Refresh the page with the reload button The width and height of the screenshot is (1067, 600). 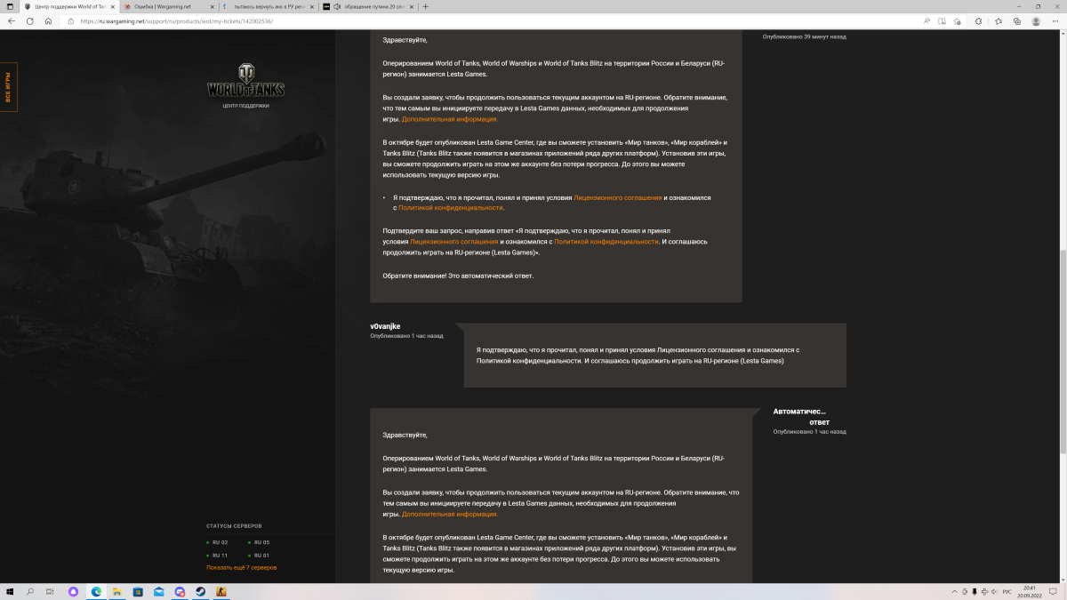pyautogui.click(x=30, y=20)
